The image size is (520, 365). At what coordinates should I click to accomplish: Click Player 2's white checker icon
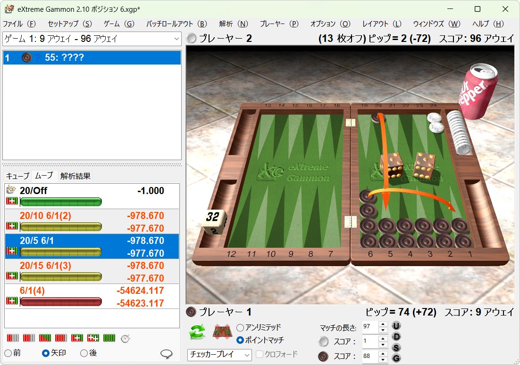pyautogui.click(x=192, y=39)
